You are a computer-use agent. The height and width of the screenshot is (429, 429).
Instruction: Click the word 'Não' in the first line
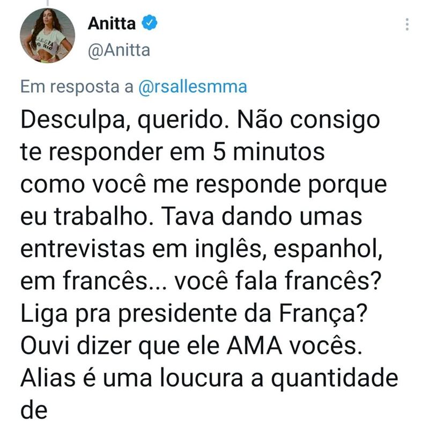coord(260,120)
